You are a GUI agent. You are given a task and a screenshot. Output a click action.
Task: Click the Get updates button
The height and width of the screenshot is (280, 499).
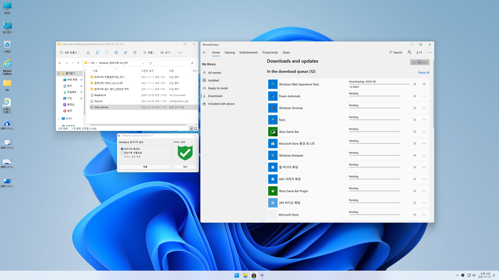click(x=420, y=62)
